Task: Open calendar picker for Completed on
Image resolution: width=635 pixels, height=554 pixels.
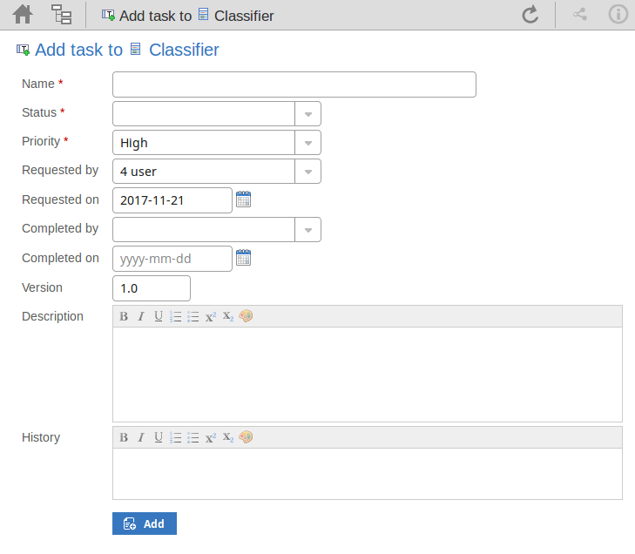Action: point(244,259)
